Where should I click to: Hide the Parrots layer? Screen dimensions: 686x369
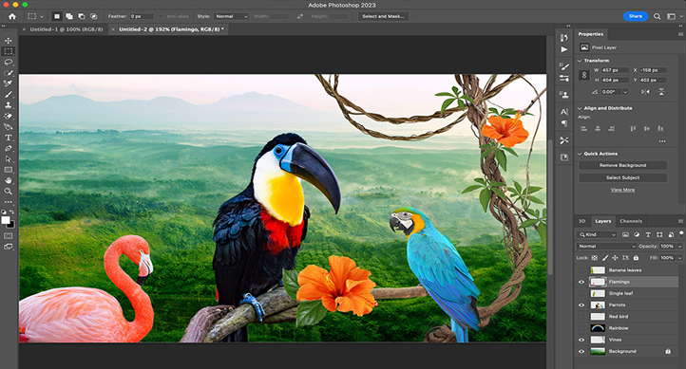(x=581, y=304)
